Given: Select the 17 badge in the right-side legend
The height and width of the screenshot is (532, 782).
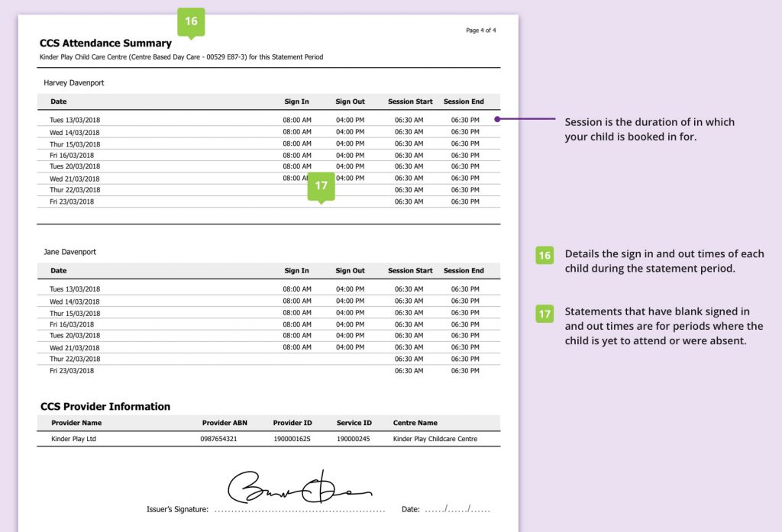Looking at the screenshot, I should click(544, 314).
